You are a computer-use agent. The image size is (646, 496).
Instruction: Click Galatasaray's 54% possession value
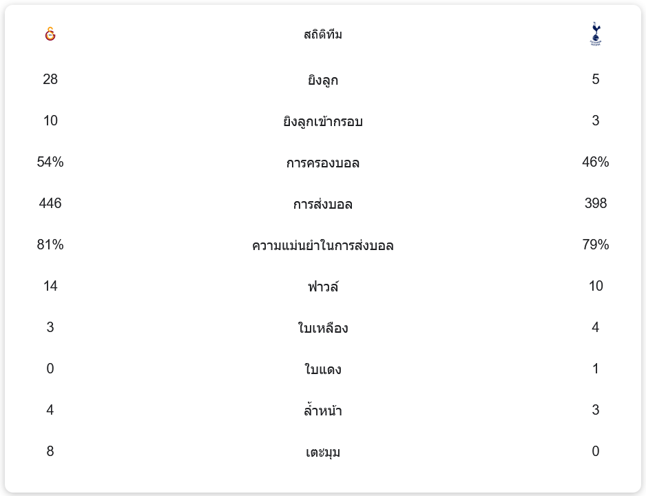(50, 162)
